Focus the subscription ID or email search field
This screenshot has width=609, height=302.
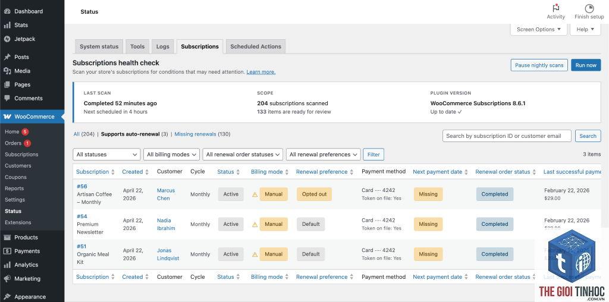tap(507, 136)
